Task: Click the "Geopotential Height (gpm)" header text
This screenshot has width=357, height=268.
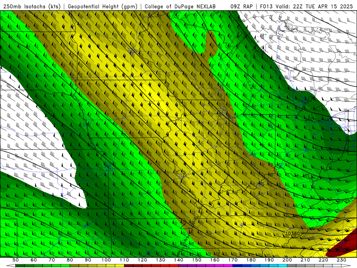Action: pyautogui.click(x=103, y=7)
